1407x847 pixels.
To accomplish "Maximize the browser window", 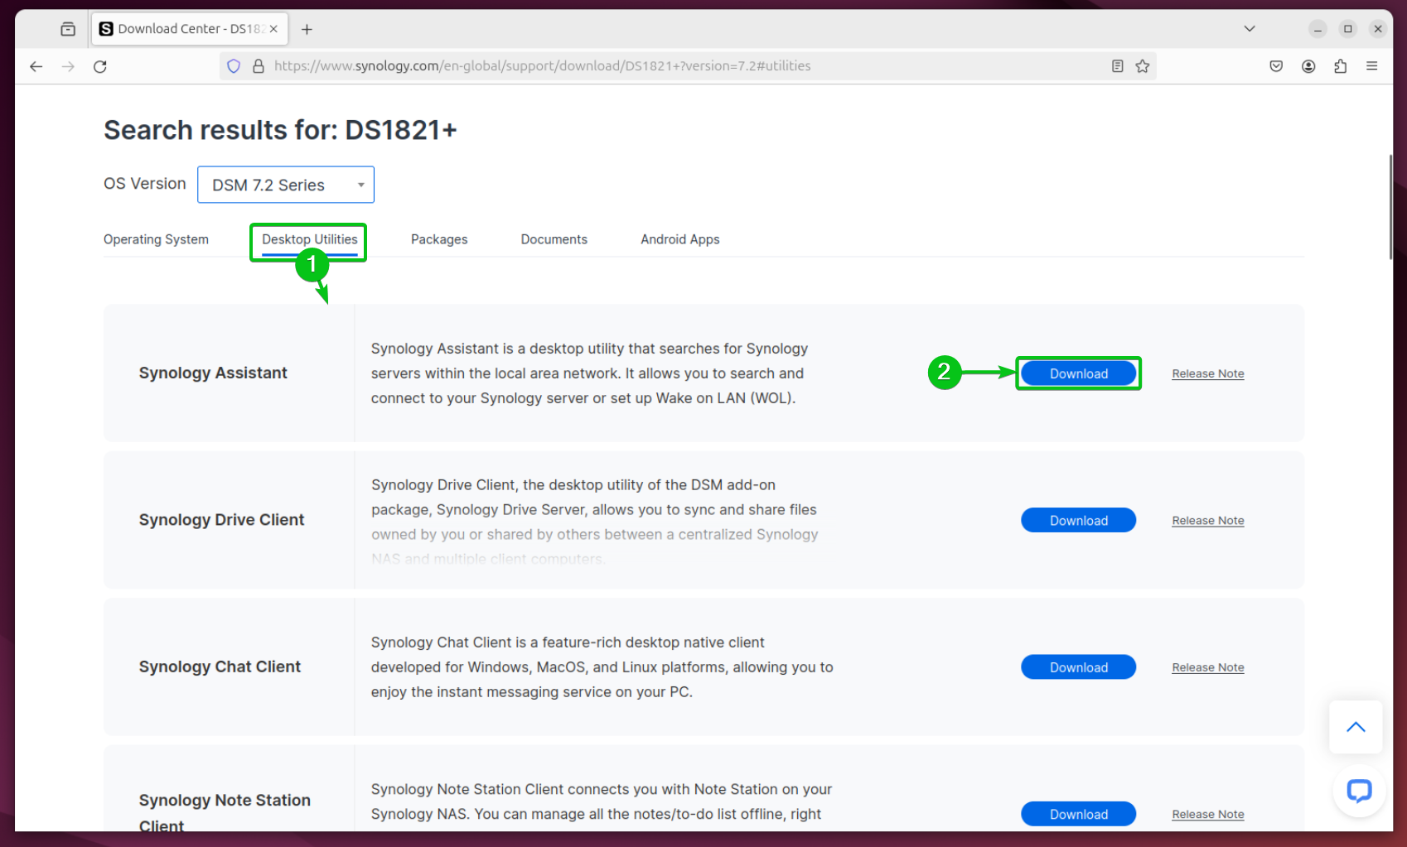I will pos(1348,29).
